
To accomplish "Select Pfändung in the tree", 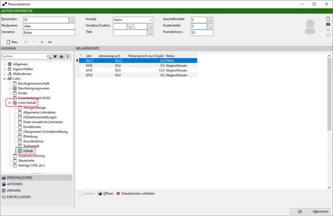I will click(x=30, y=137).
